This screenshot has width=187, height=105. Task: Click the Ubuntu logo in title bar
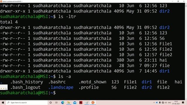1,1
